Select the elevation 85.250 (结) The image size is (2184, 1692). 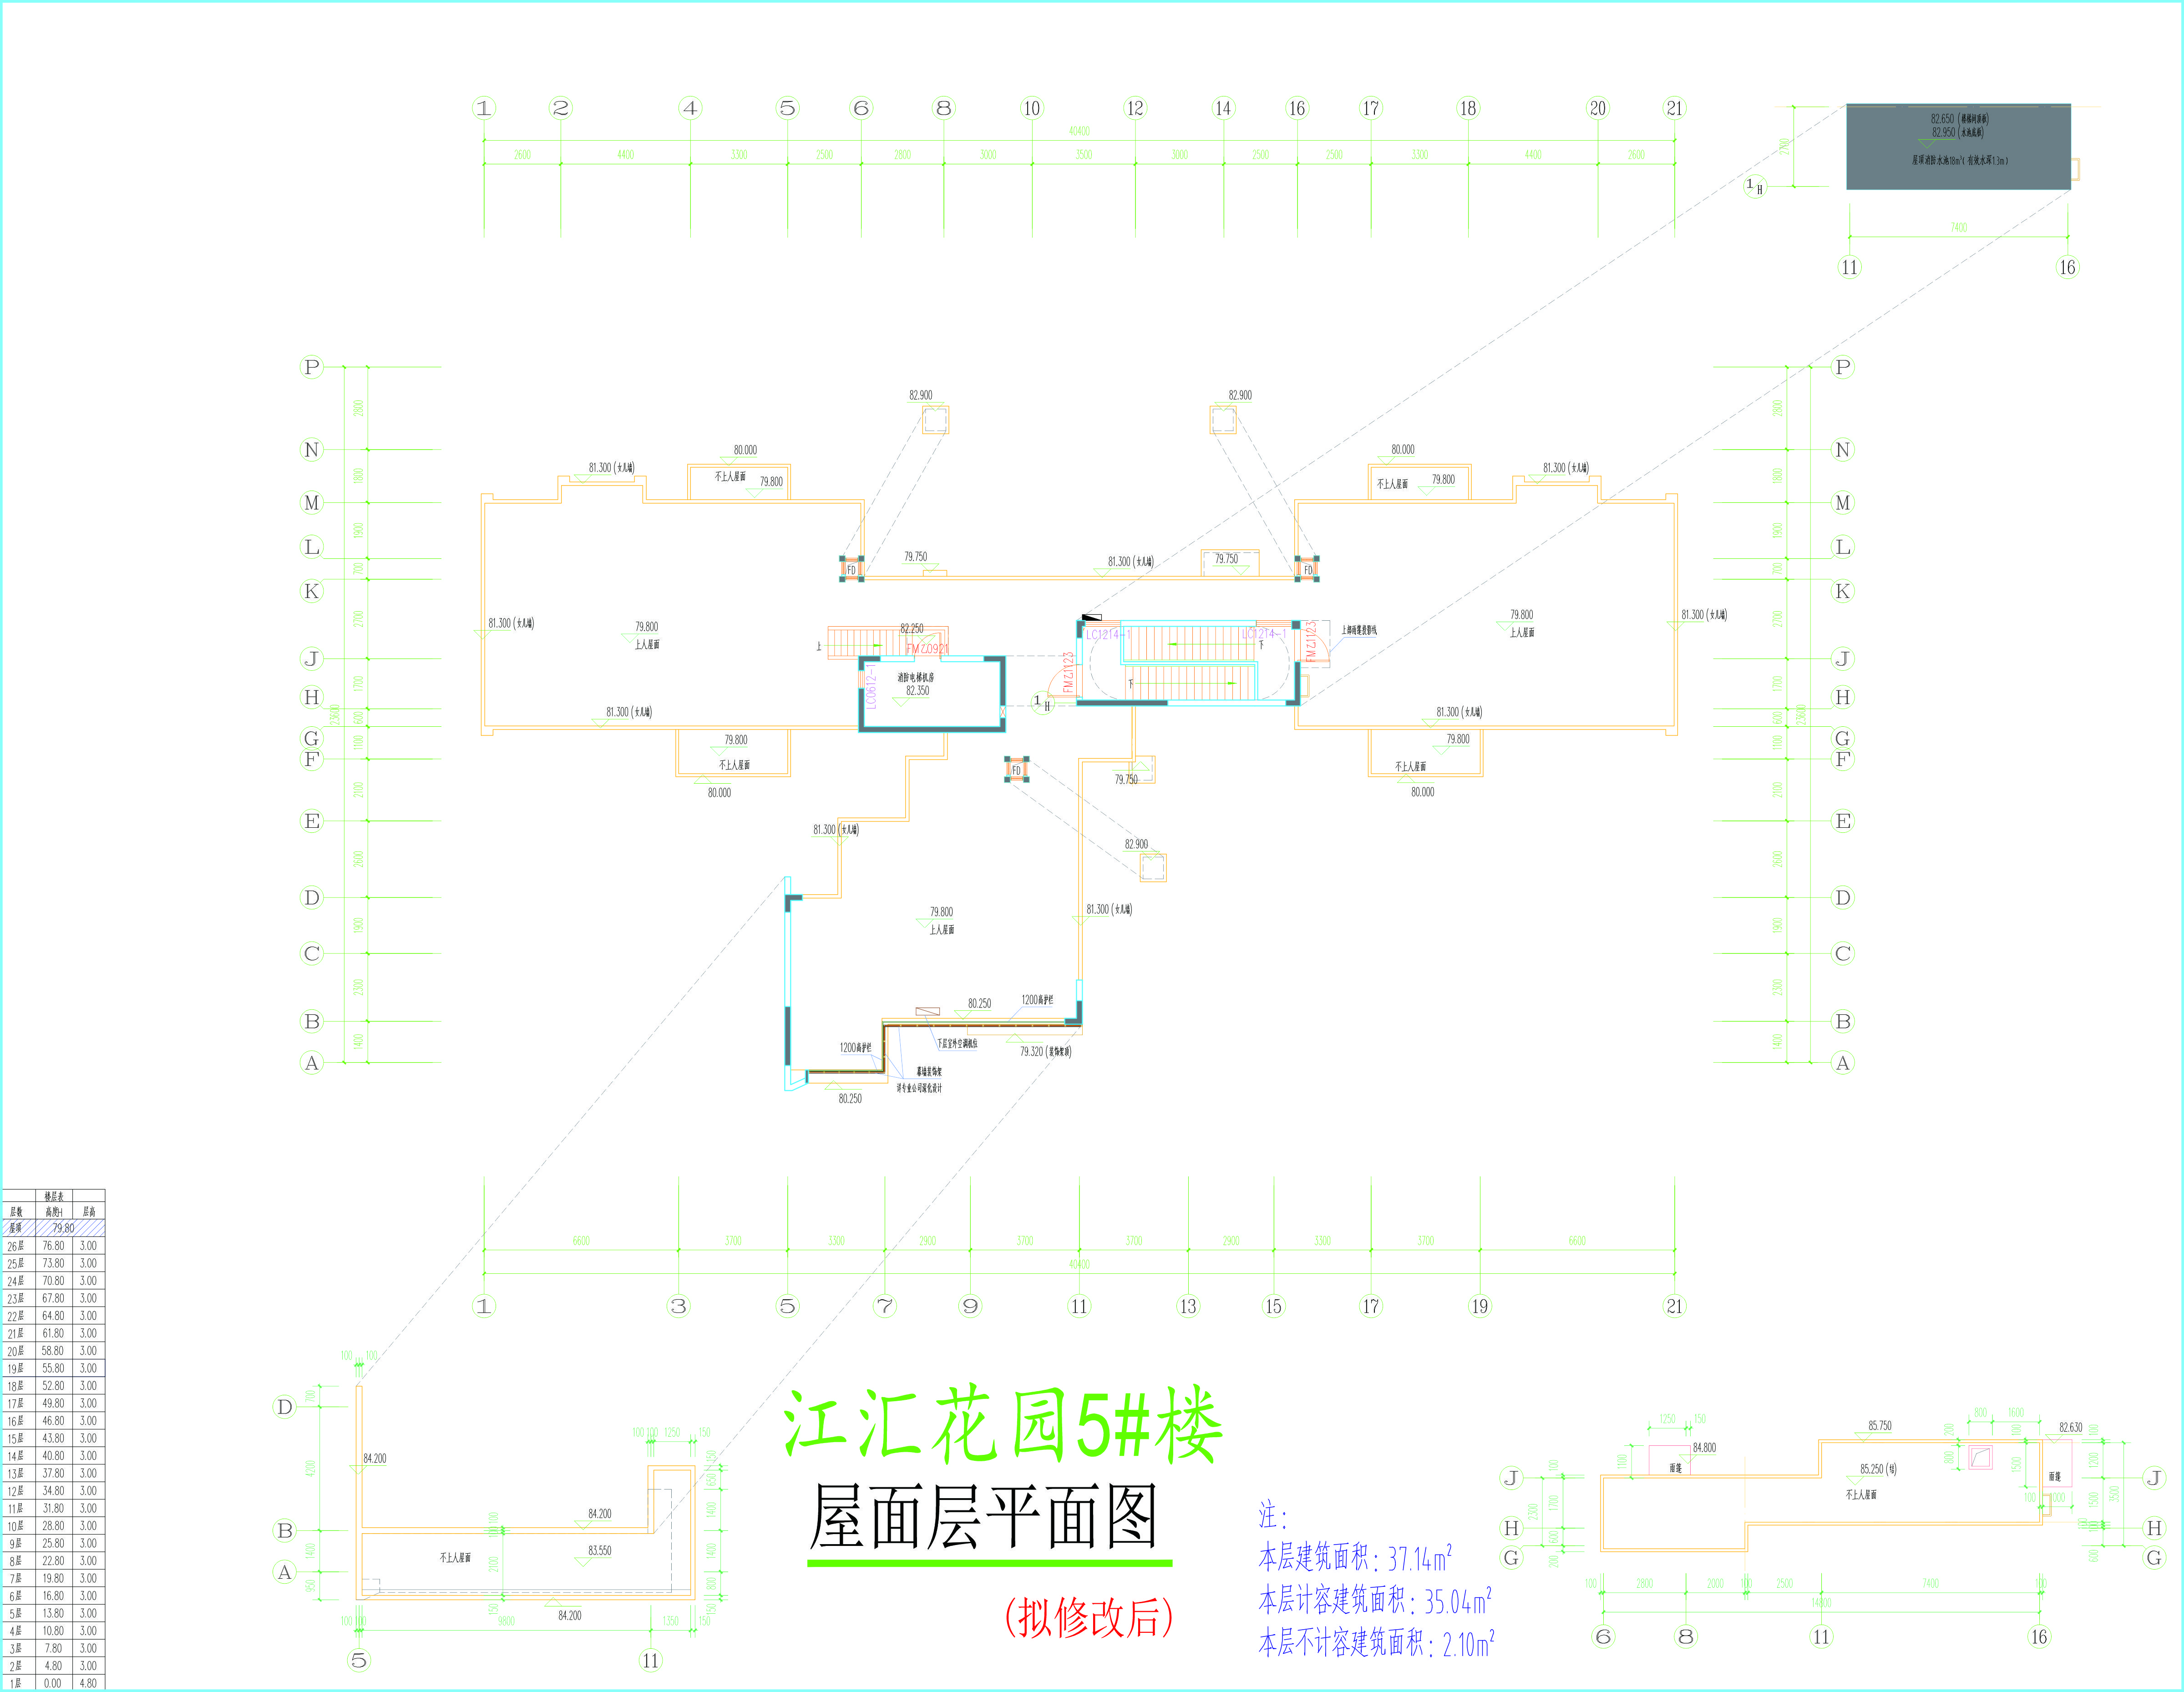tap(1879, 1470)
